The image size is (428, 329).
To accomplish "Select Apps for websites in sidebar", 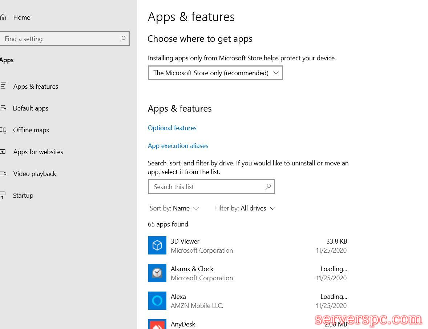I will [x=38, y=152].
